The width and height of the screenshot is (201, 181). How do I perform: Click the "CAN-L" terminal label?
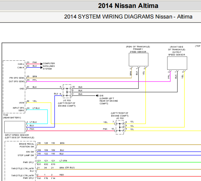pos(21,64)
